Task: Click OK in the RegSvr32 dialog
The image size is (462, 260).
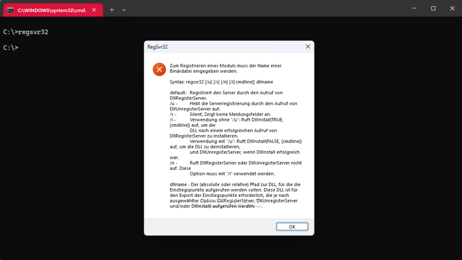Action: 292,227
